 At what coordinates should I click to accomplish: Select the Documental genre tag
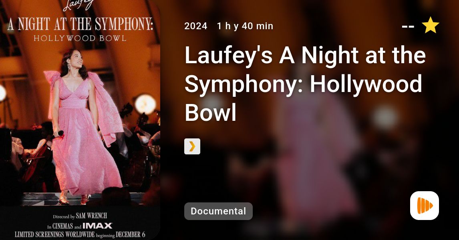click(x=218, y=211)
